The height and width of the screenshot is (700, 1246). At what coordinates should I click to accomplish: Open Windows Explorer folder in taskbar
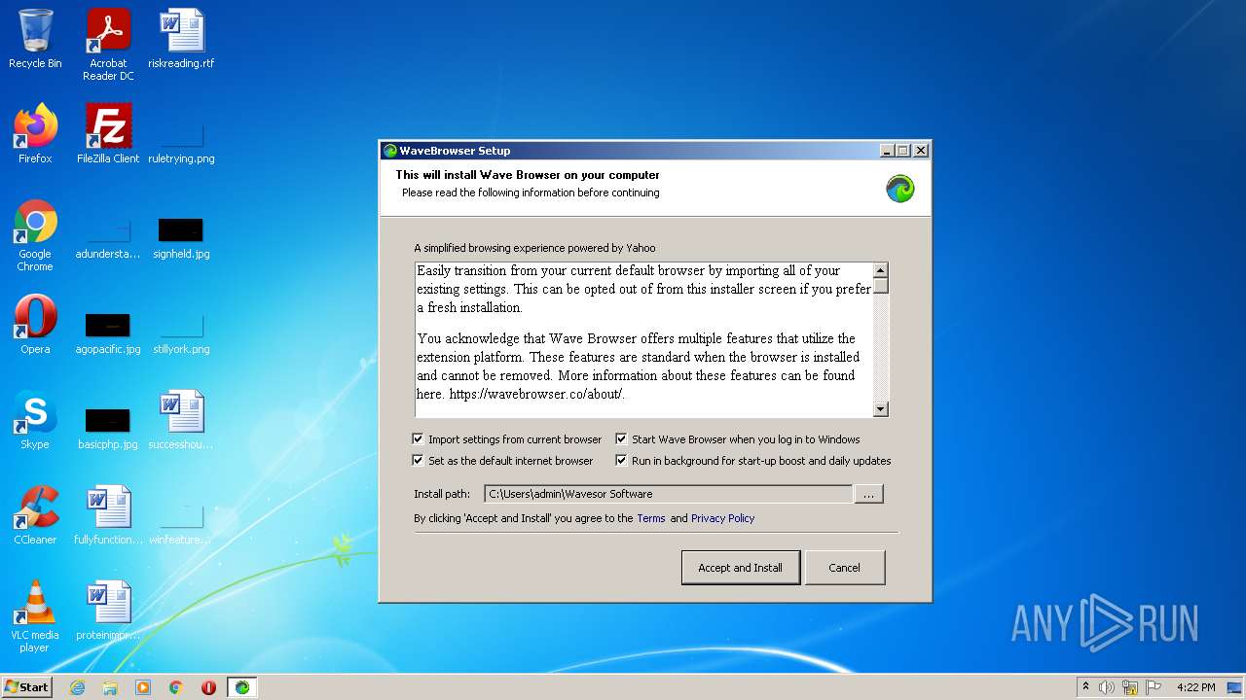tap(110, 687)
